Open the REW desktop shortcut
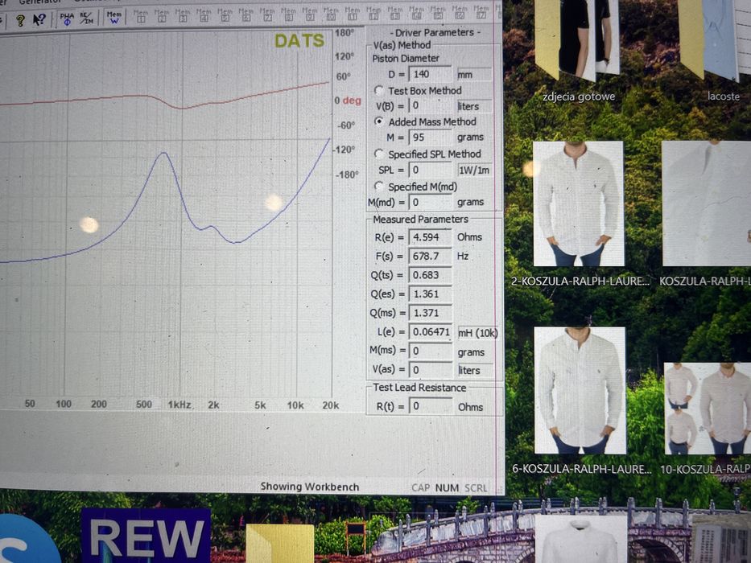 click(x=146, y=536)
